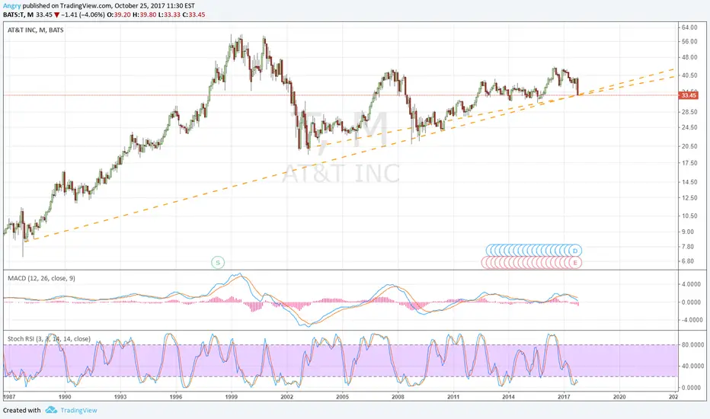Click the 1996 time axis label
Screen dimensions: 710x419
(x=176, y=397)
